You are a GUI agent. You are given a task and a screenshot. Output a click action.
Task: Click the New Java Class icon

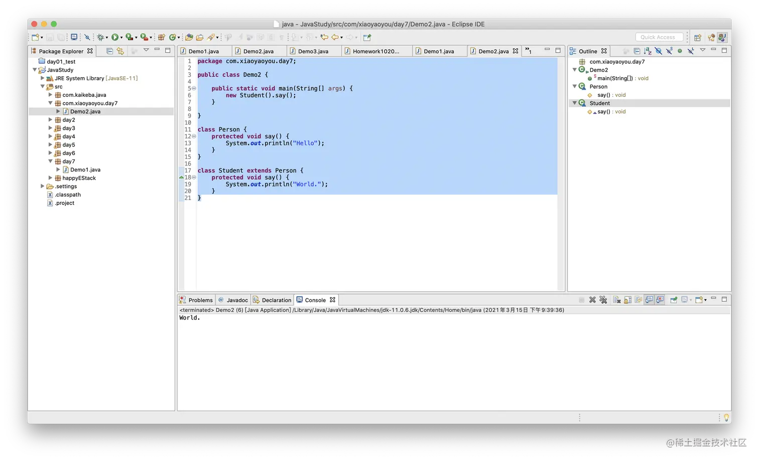pos(173,37)
